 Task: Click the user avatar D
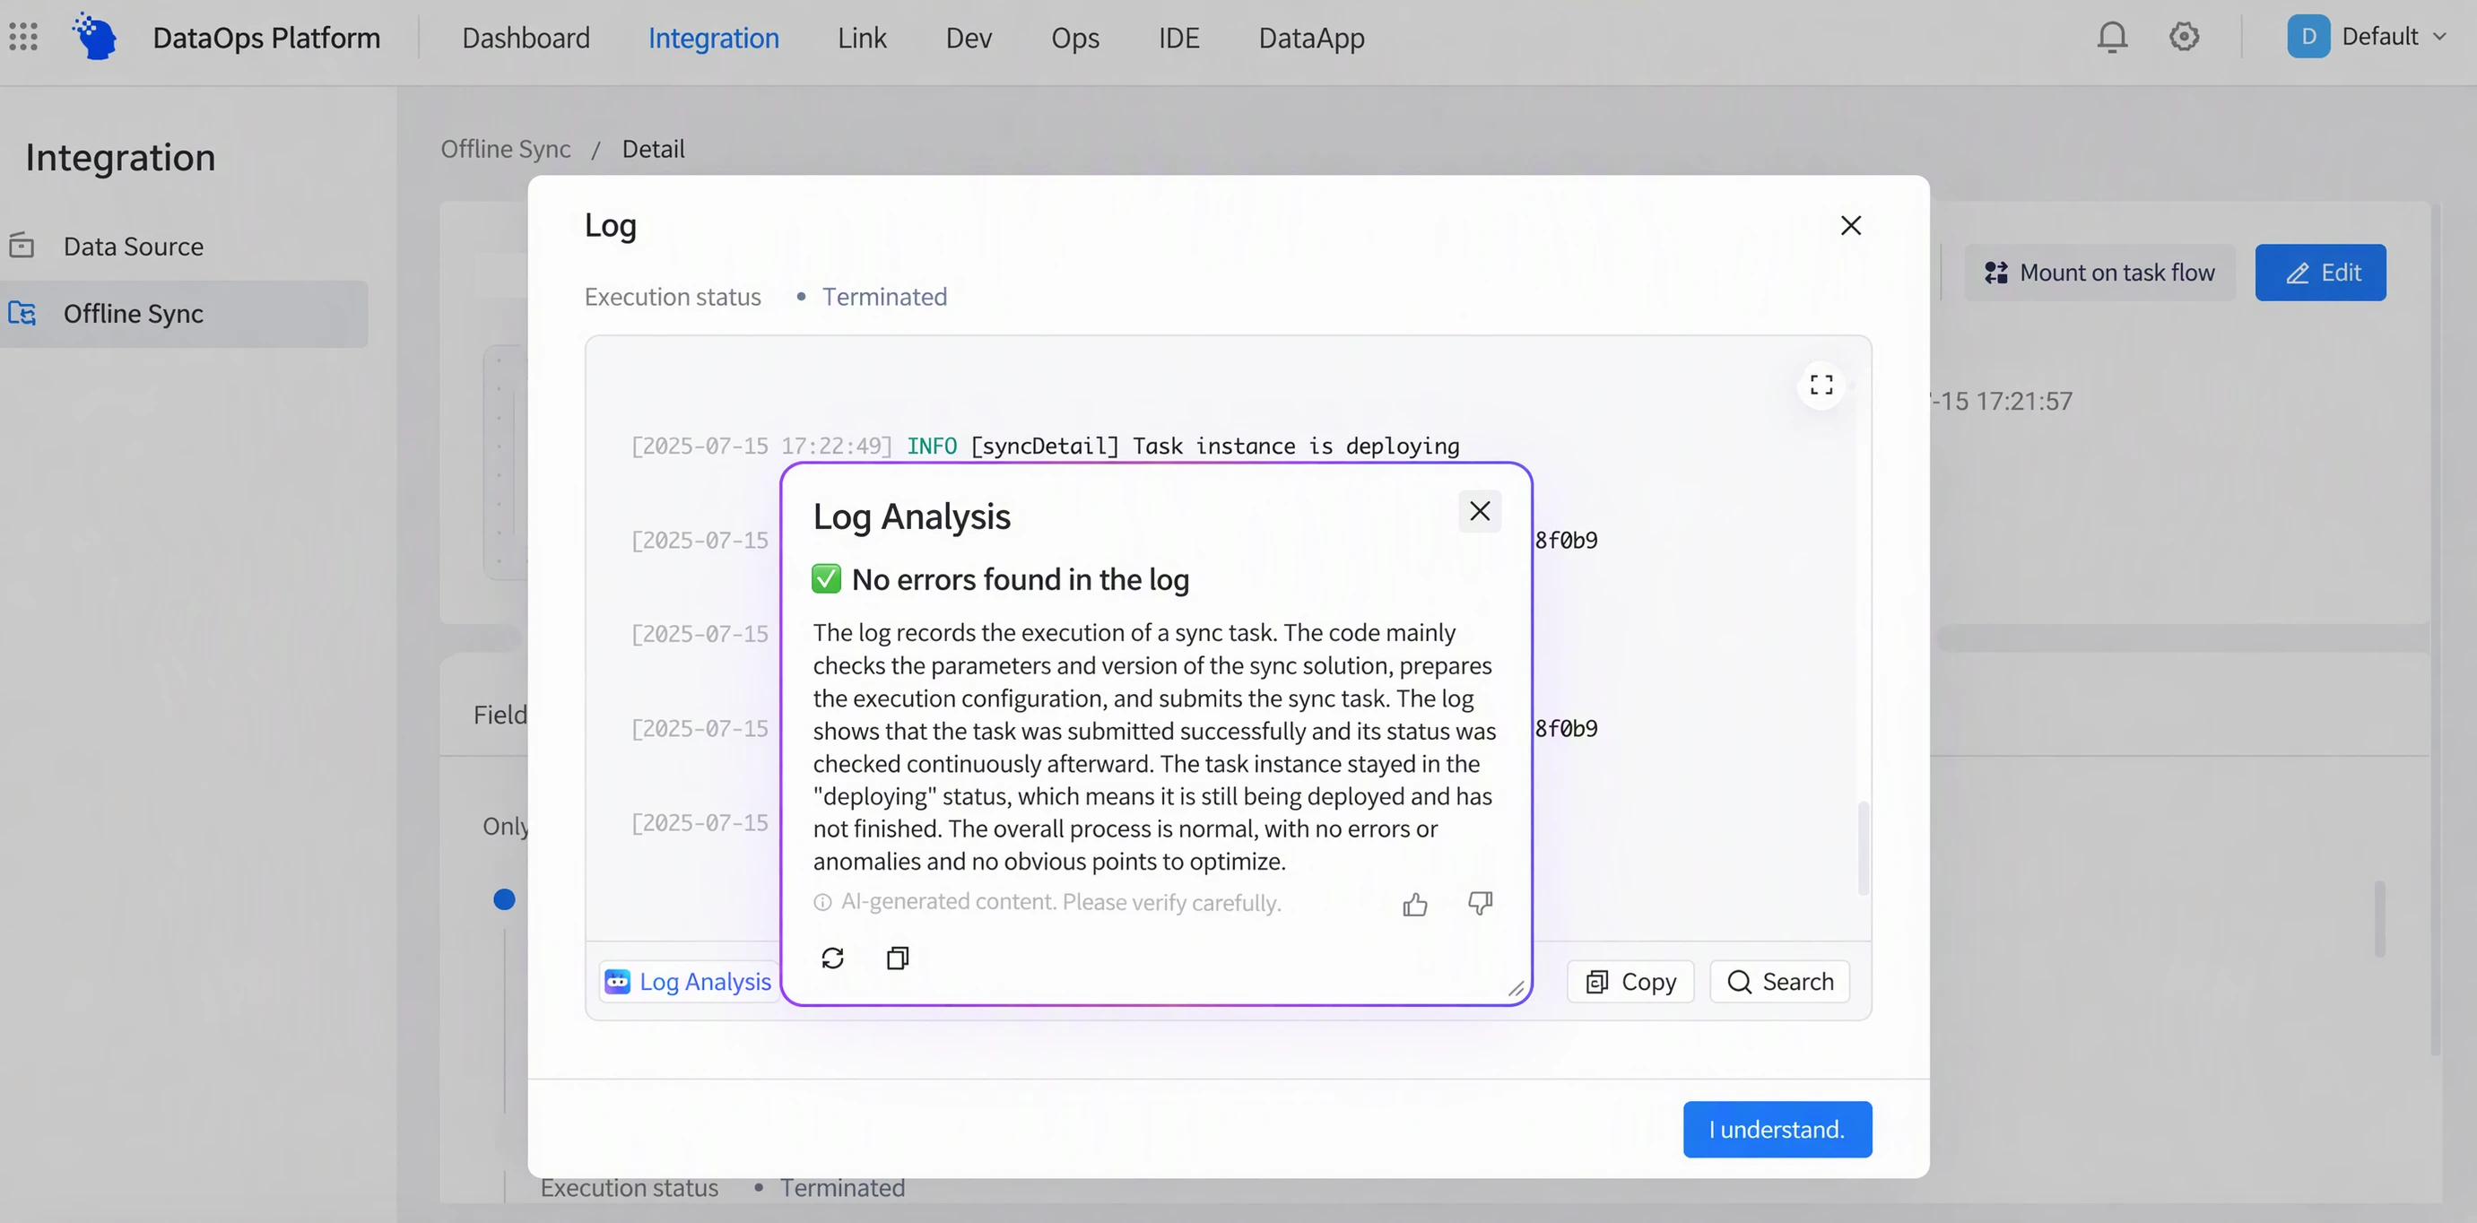pyautogui.click(x=2308, y=37)
